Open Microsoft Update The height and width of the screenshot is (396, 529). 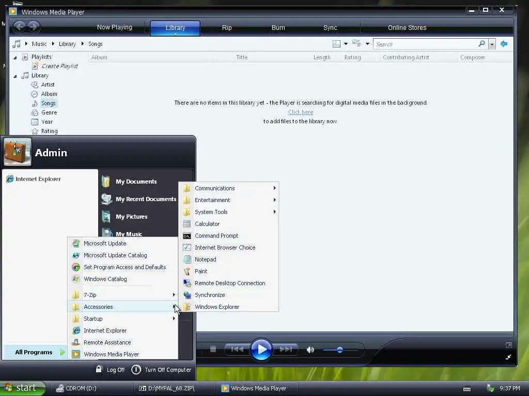click(123, 243)
